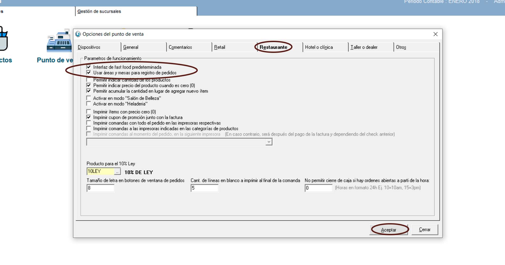This screenshot has height=265, width=505.
Task: Click the dialog title bar app icon
Action: coord(78,34)
